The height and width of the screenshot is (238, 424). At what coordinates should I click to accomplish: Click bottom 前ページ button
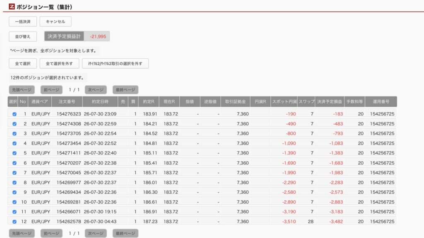point(51,233)
